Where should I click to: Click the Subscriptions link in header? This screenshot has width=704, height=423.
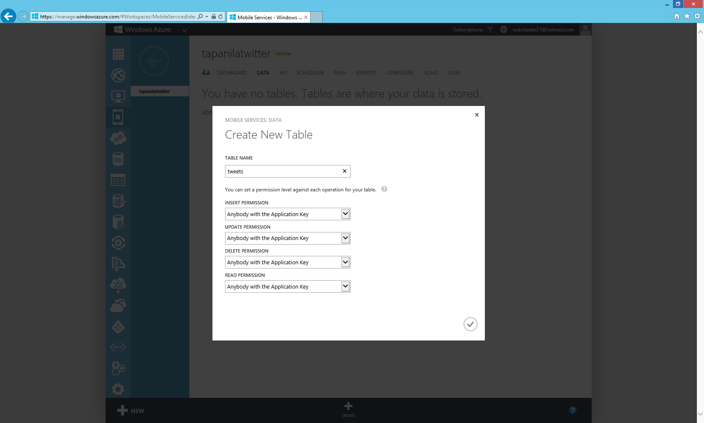click(x=468, y=30)
